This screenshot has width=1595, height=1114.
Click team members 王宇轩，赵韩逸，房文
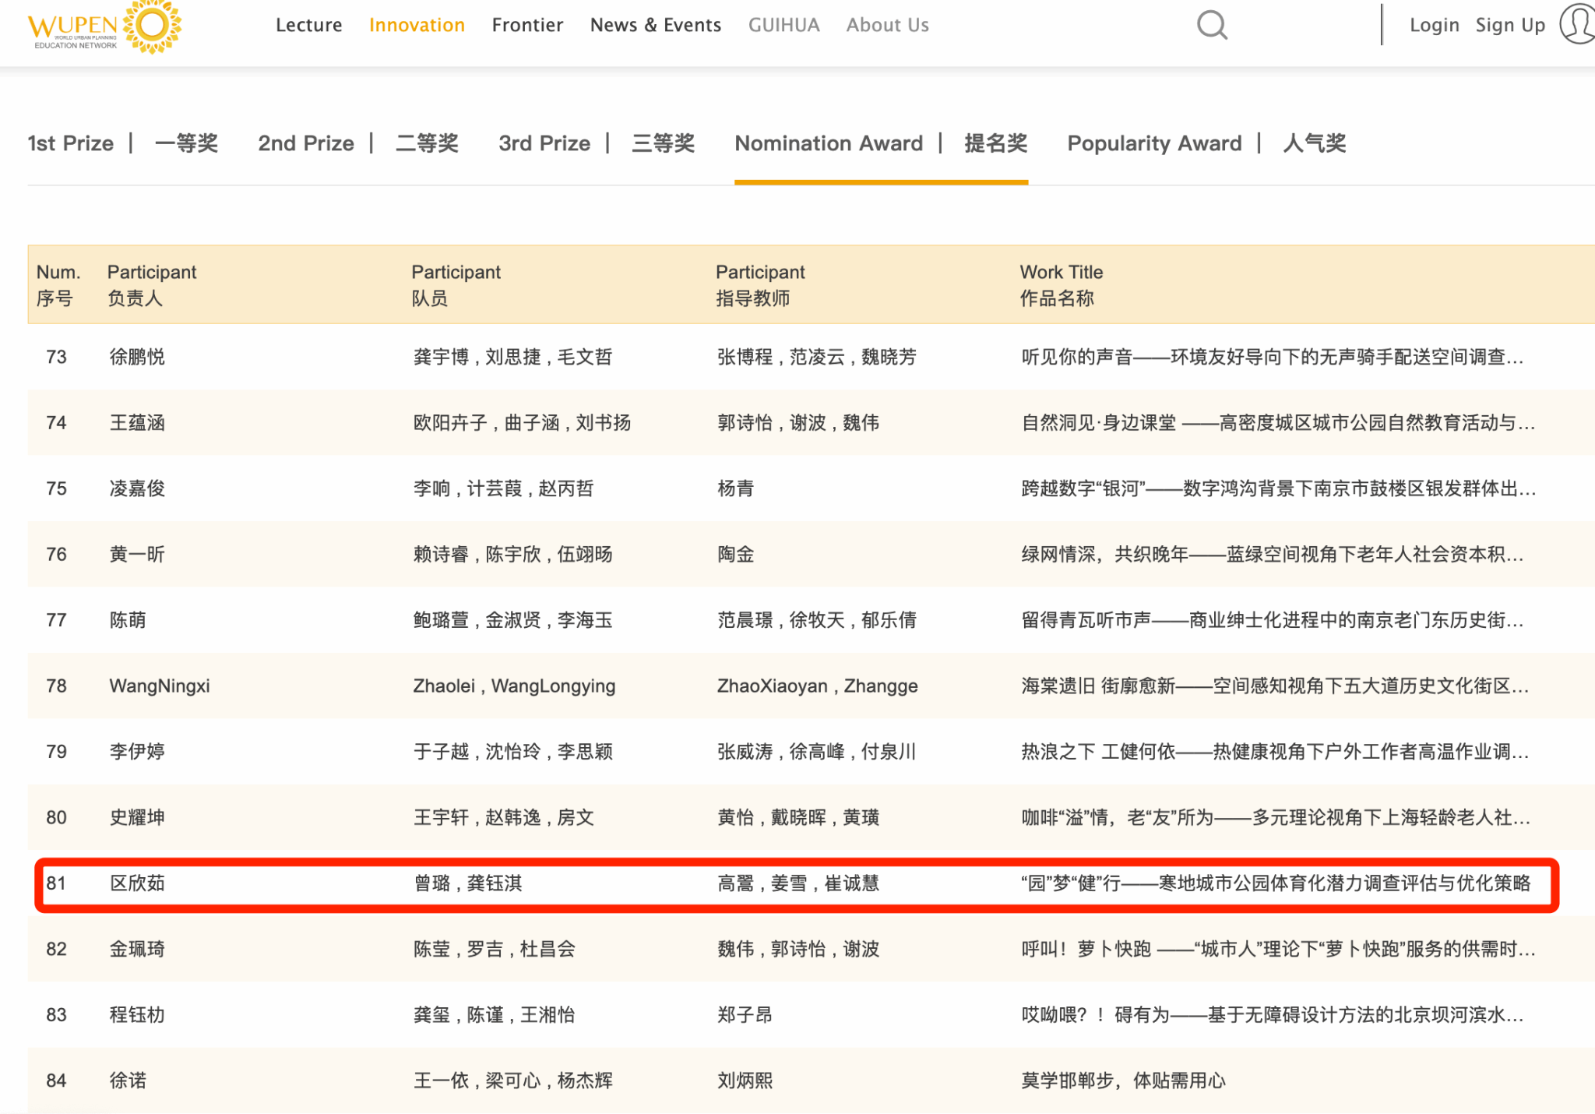tap(504, 818)
